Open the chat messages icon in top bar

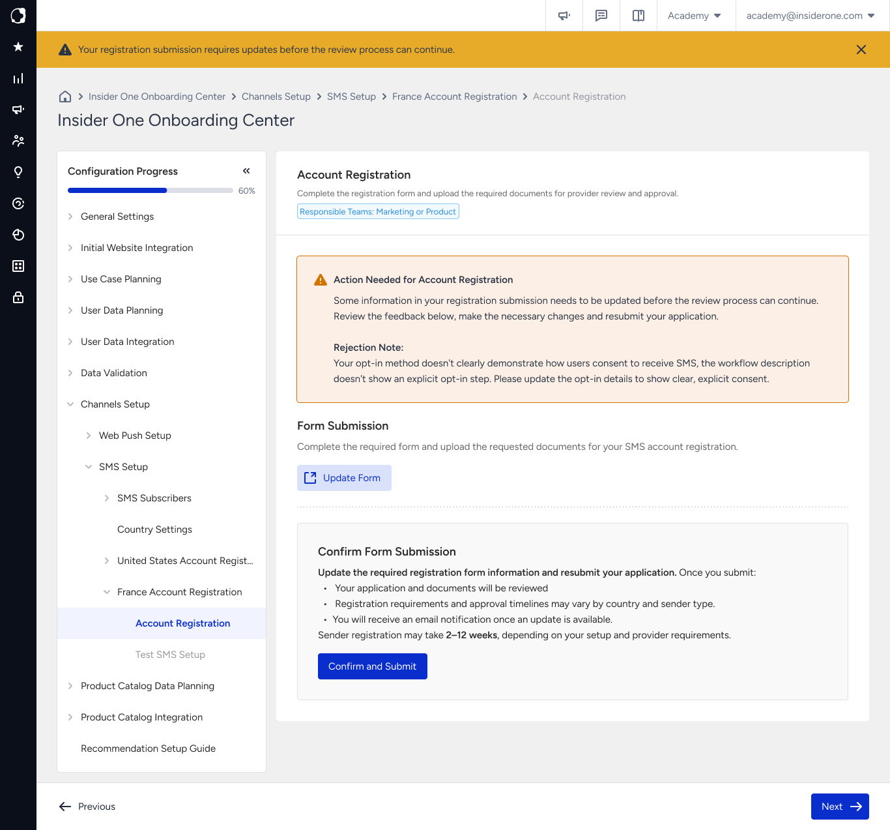(x=601, y=16)
